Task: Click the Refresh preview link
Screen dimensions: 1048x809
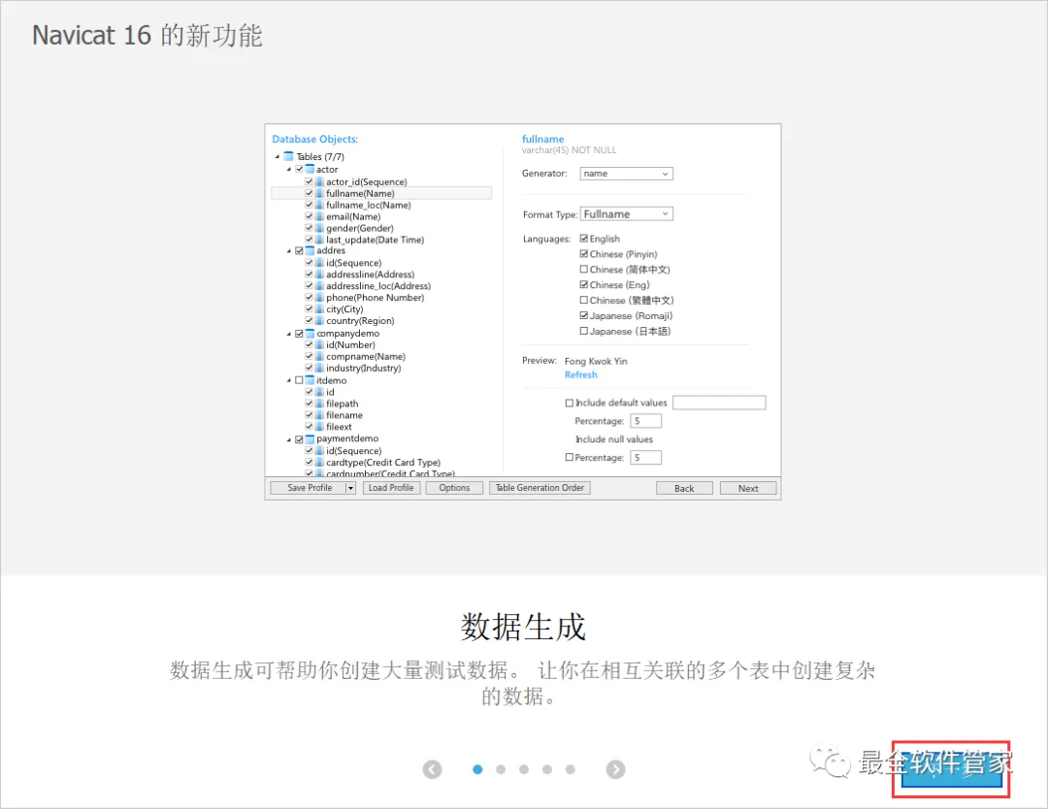Action: click(581, 375)
